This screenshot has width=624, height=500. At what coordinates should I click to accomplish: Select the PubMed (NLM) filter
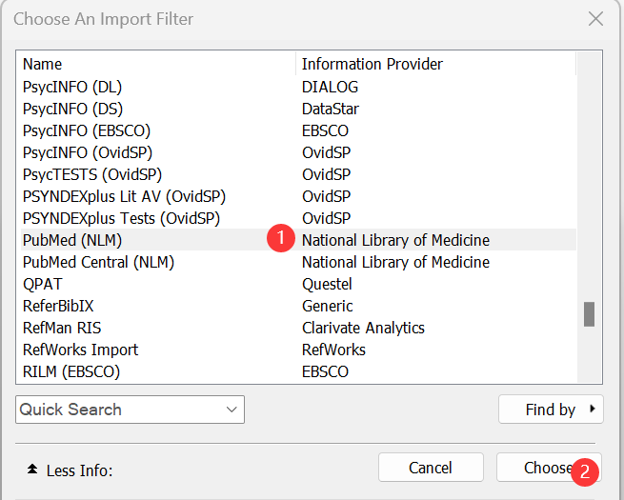coord(72,240)
